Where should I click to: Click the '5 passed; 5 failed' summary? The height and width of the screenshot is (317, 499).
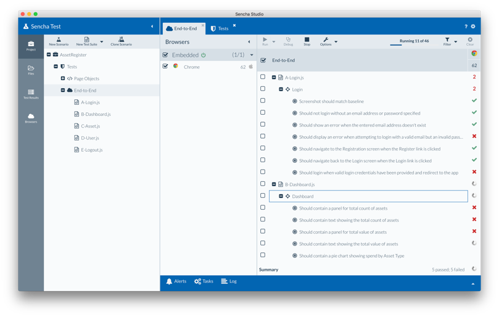pyautogui.click(x=448, y=270)
